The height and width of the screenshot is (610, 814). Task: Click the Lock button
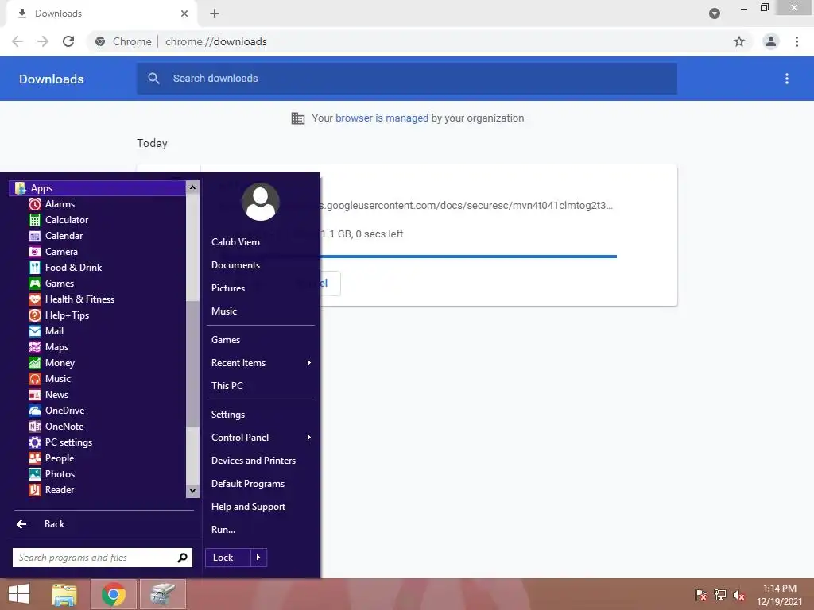(228, 558)
